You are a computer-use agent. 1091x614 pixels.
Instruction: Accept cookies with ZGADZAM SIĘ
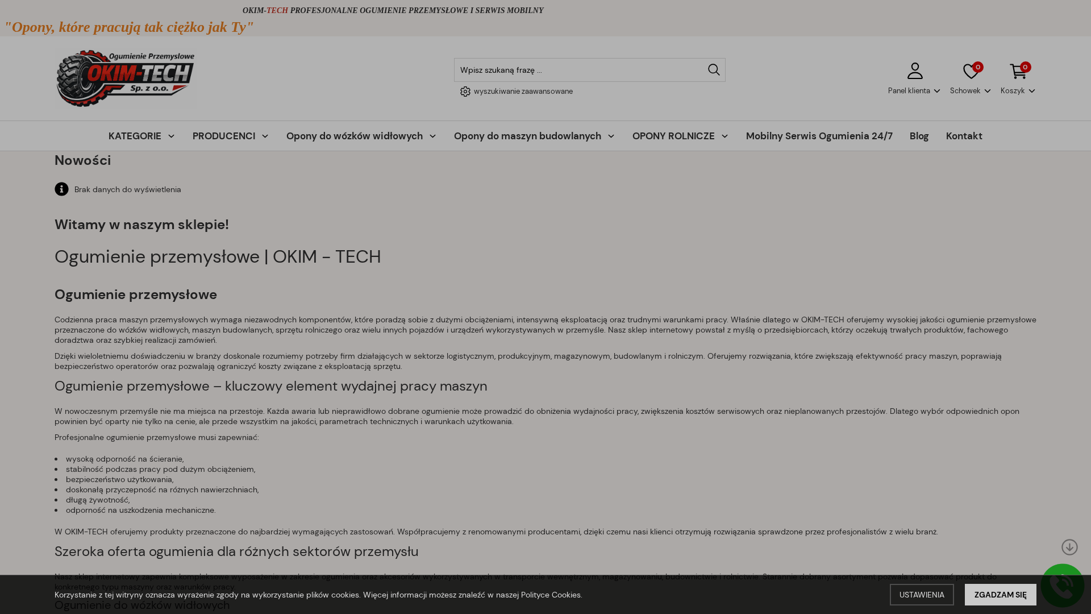1000,595
